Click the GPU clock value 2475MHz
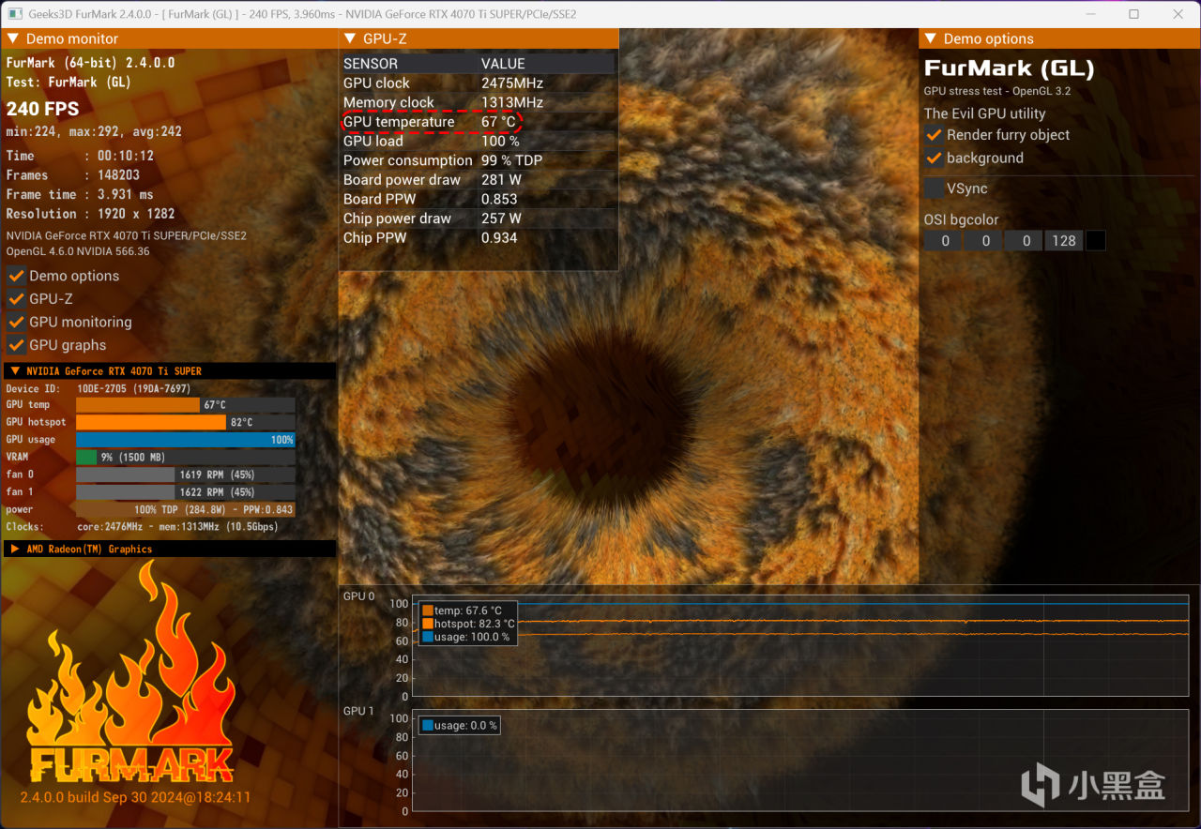Image resolution: width=1201 pixels, height=829 pixels. [512, 83]
